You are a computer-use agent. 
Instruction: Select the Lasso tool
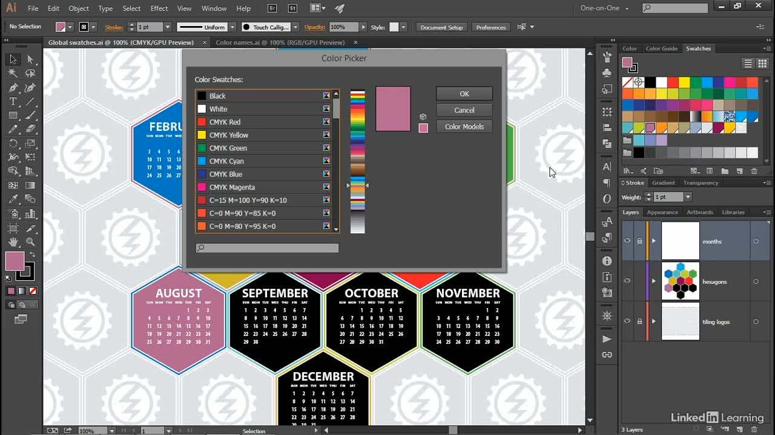pyautogui.click(x=30, y=73)
